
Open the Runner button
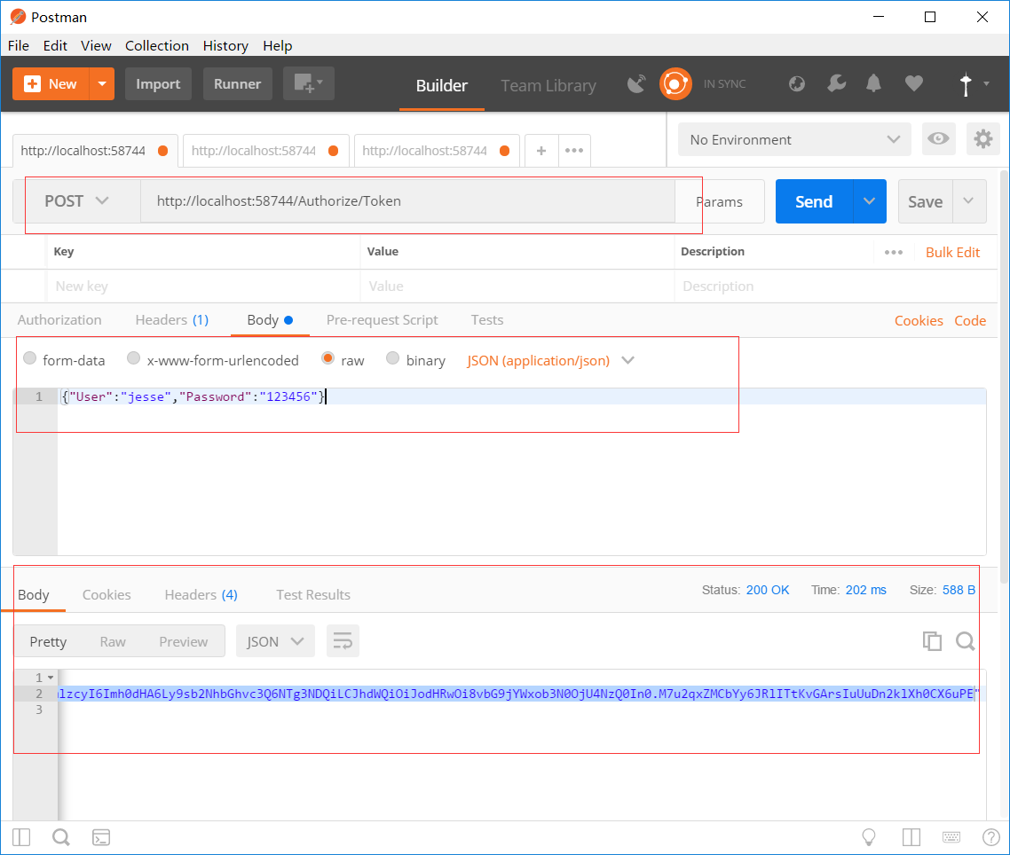coord(237,83)
